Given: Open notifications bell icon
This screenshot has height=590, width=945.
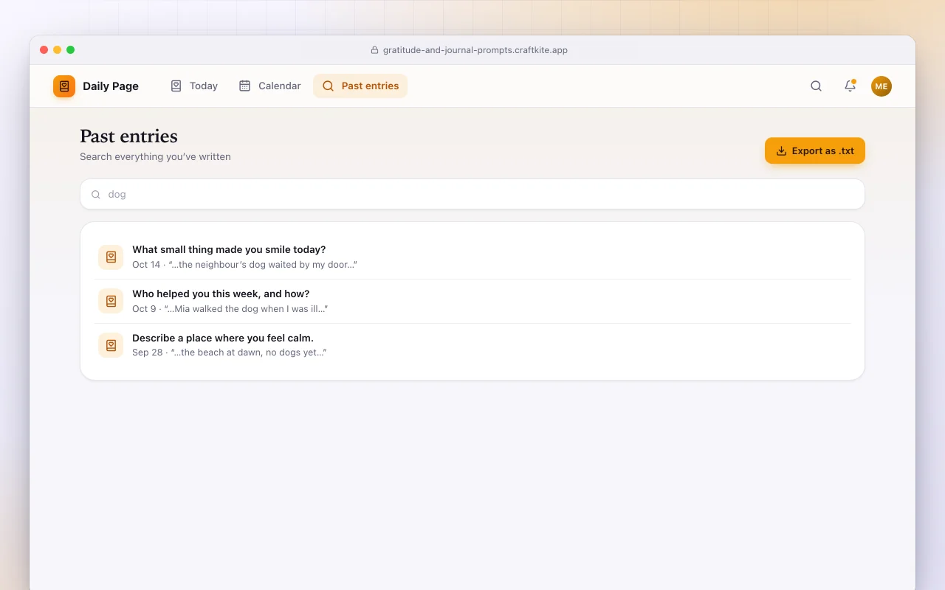Looking at the screenshot, I should point(850,86).
